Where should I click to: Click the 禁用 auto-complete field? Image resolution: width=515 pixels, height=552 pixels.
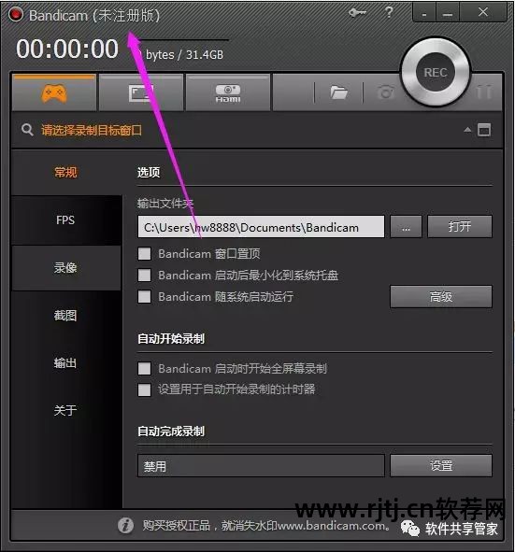pyautogui.click(x=261, y=466)
